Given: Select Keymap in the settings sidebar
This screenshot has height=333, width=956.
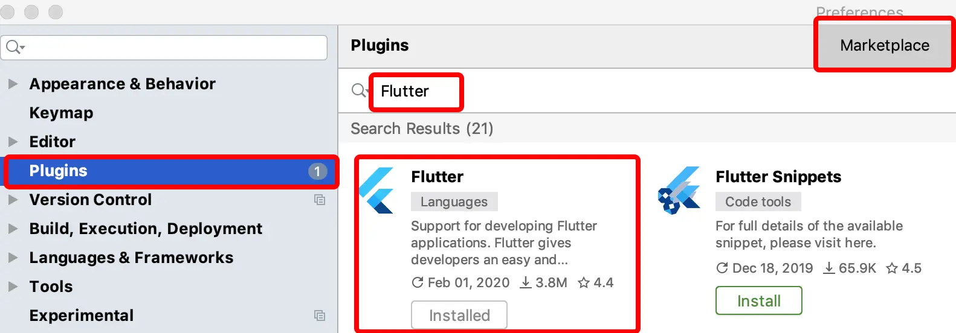Looking at the screenshot, I should 61,113.
